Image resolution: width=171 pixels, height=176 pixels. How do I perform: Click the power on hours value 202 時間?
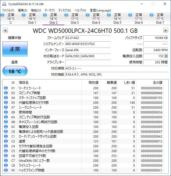156,62
